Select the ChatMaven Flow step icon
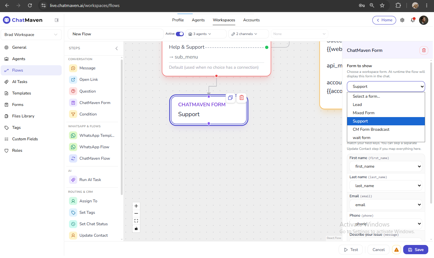Image resolution: width=434 pixels, height=258 pixels. (x=73, y=158)
